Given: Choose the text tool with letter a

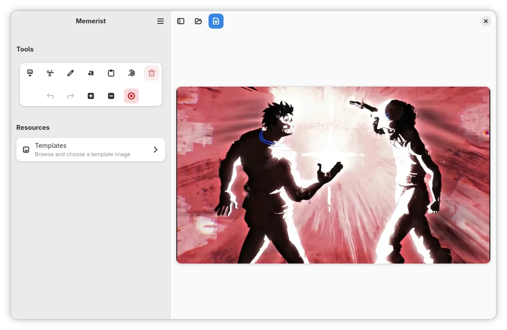Looking at the screenshot, I should click(91, 73).
